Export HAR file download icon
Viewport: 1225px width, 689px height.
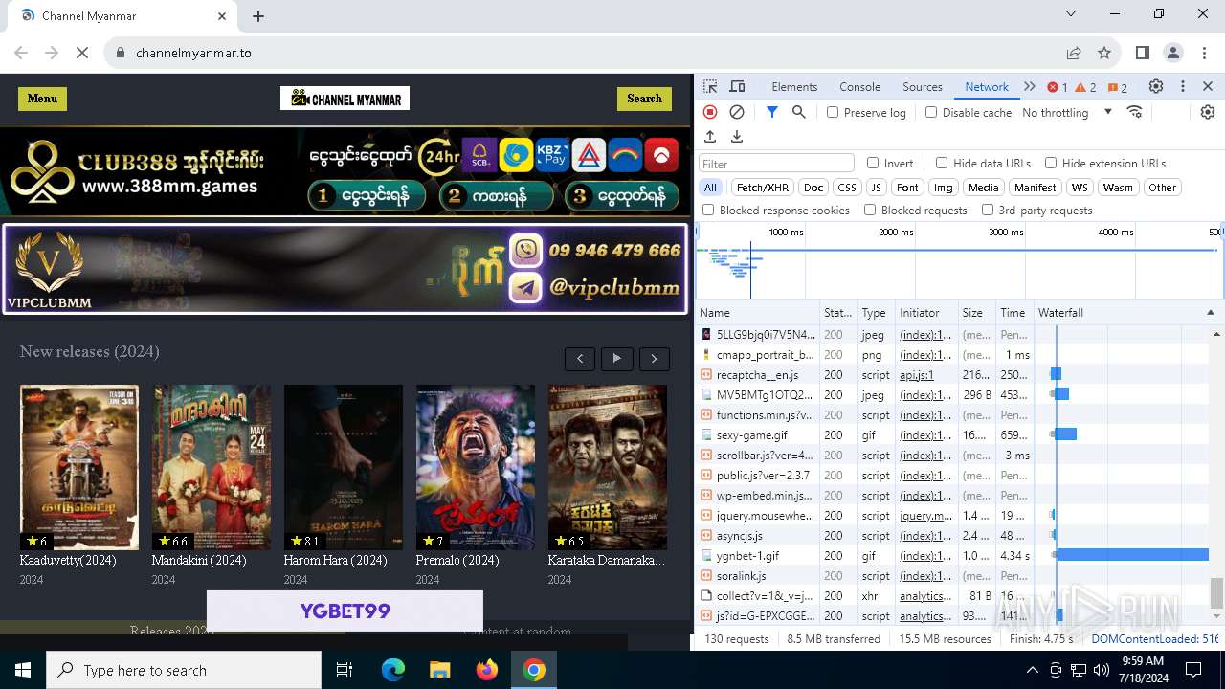[x=737, y=137]
